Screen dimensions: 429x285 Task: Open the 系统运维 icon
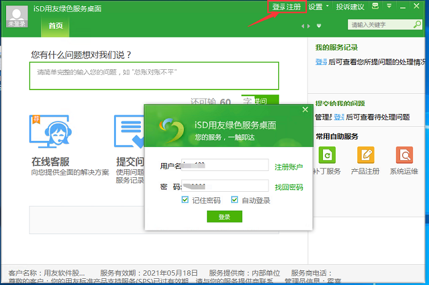tap(404, 155)
